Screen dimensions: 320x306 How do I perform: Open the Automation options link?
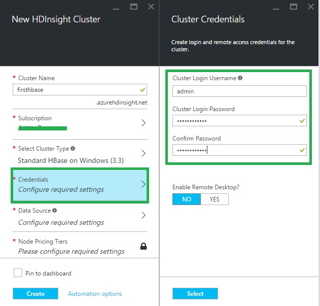[95, 293]
